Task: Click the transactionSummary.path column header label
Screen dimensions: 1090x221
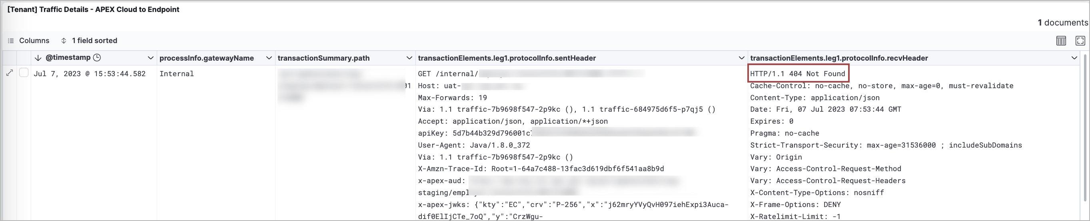Action: [x=323, y=58]
